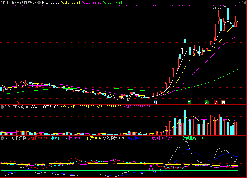Screen dimensions: 247x178
Task: Click the VVOL: 198751.09 value
Action: [44, 107]
